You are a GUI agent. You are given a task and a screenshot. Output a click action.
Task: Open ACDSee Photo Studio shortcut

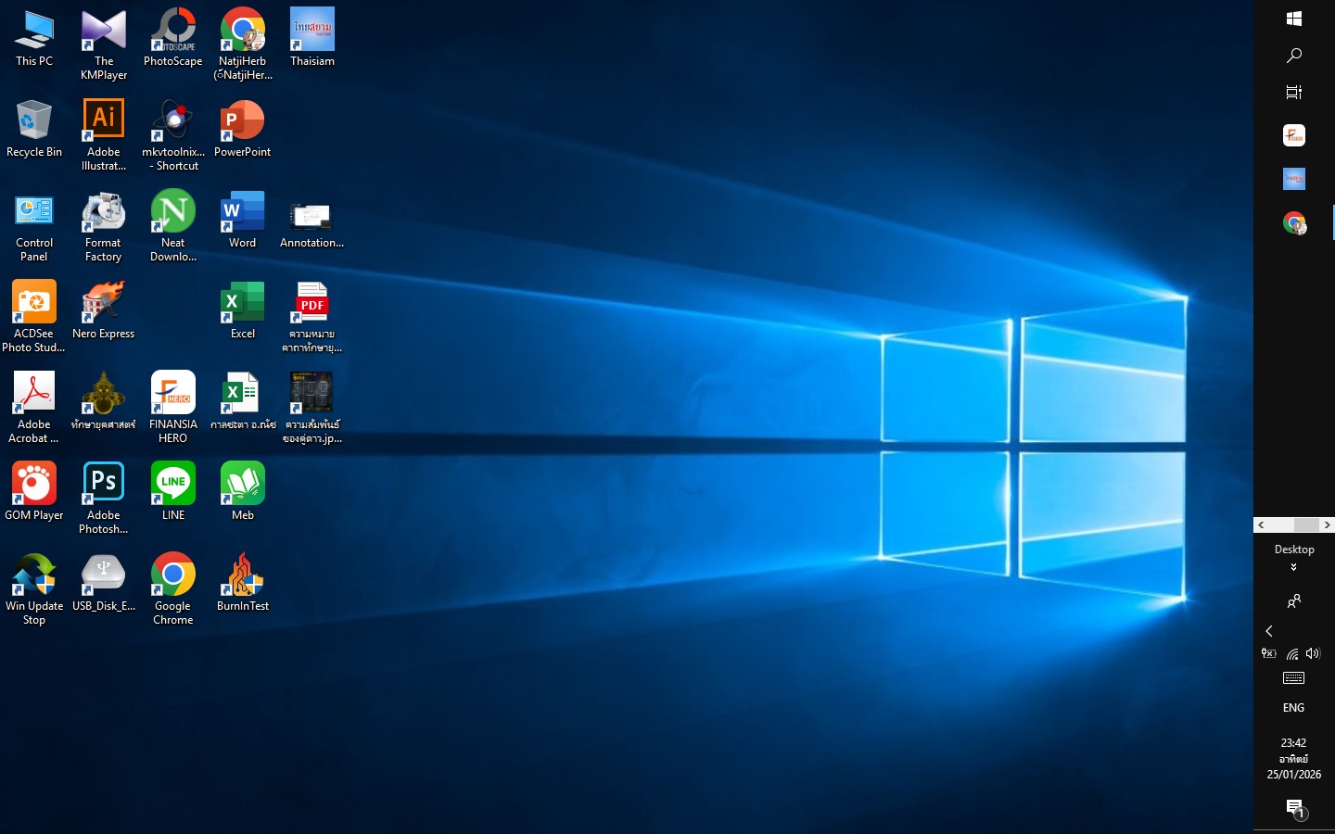pos(34,317)
